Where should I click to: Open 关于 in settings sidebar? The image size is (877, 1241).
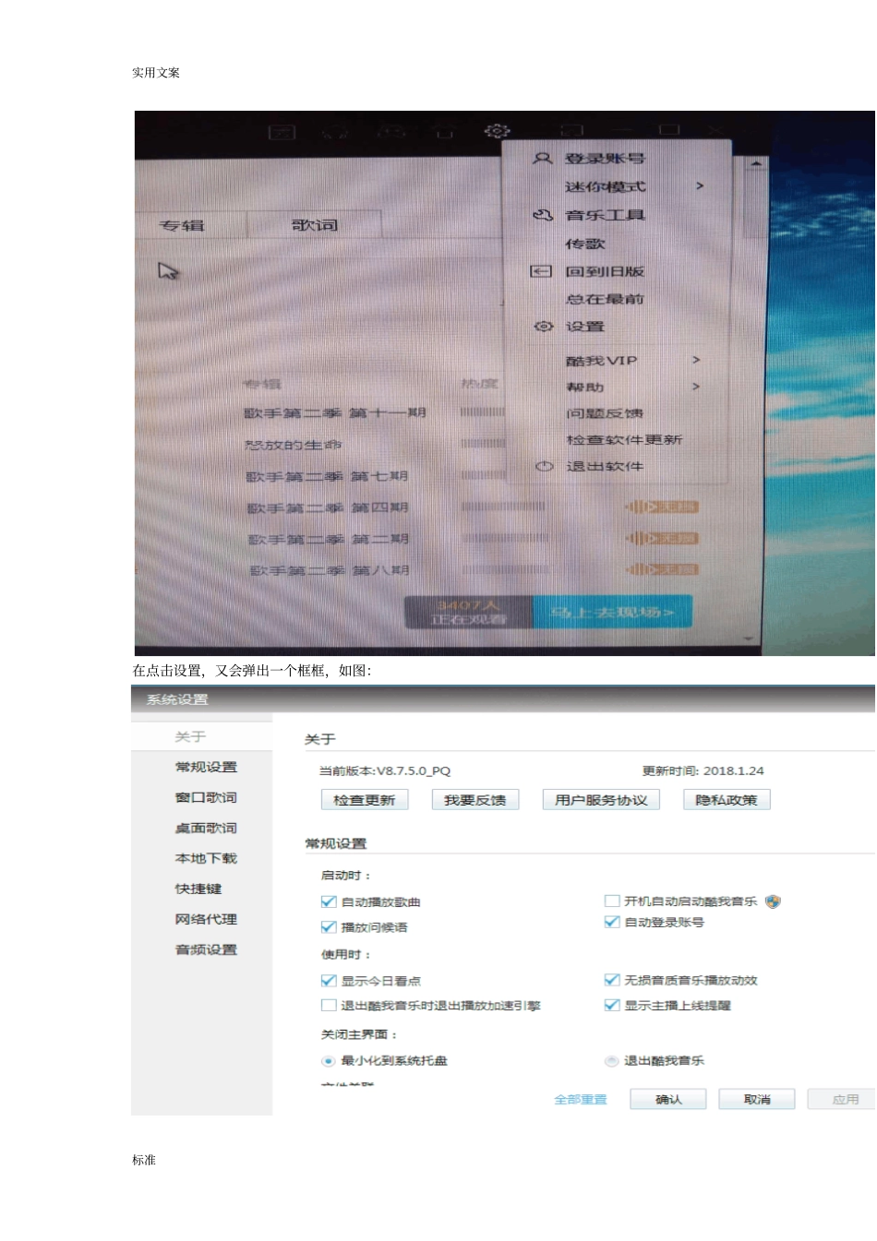[190, 736]
